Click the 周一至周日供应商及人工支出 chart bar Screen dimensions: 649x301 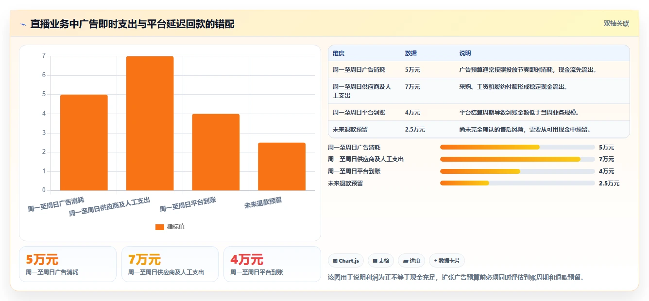(x=150, y=123)
